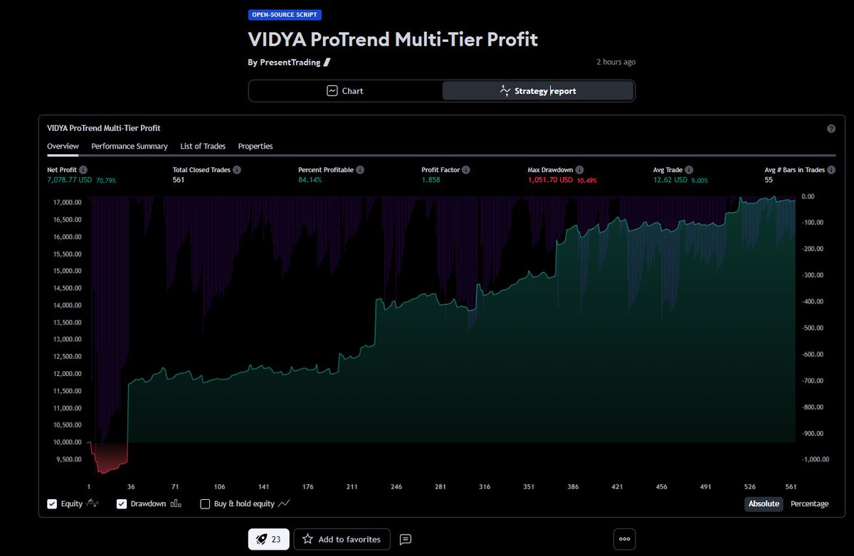Open the help question mark icon

831,129
